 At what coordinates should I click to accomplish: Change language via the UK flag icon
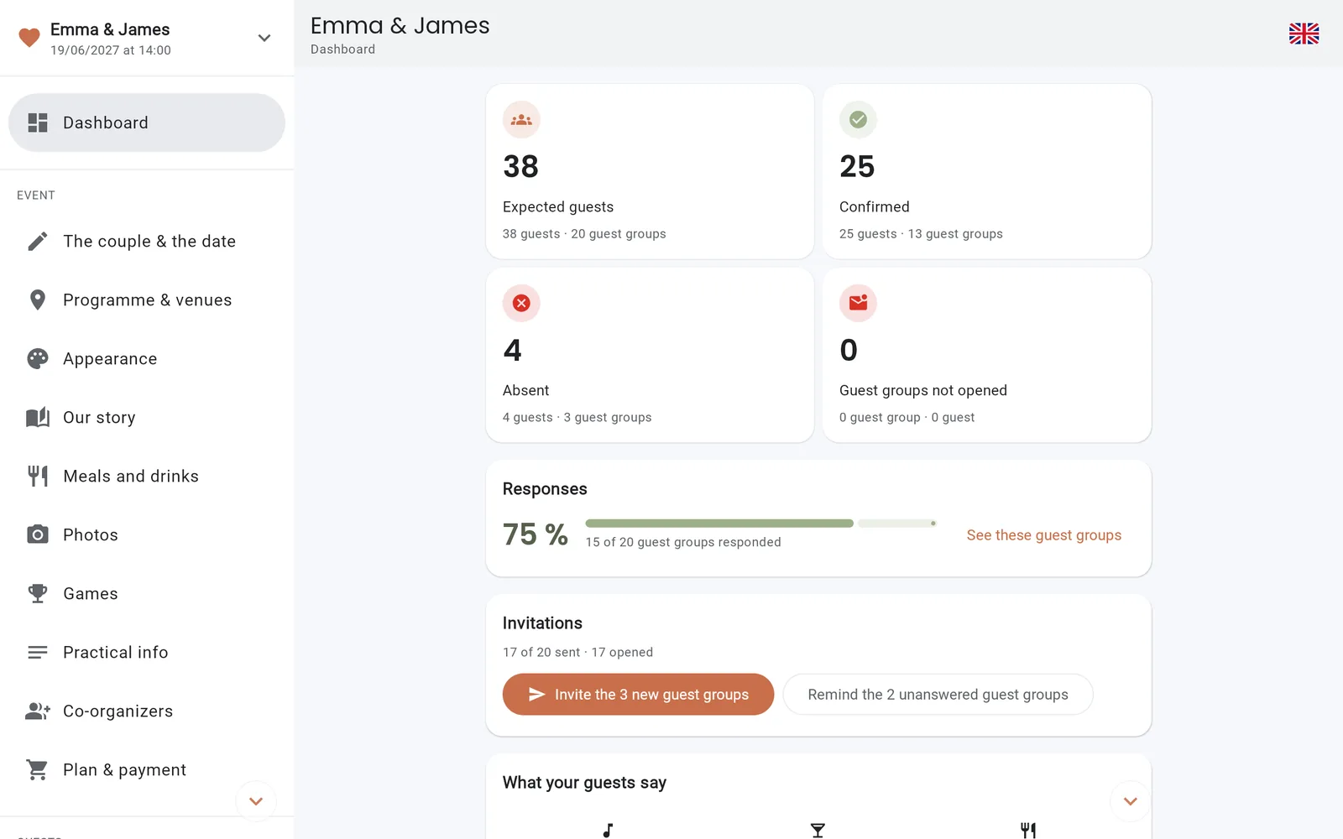tap(1304, 34)
